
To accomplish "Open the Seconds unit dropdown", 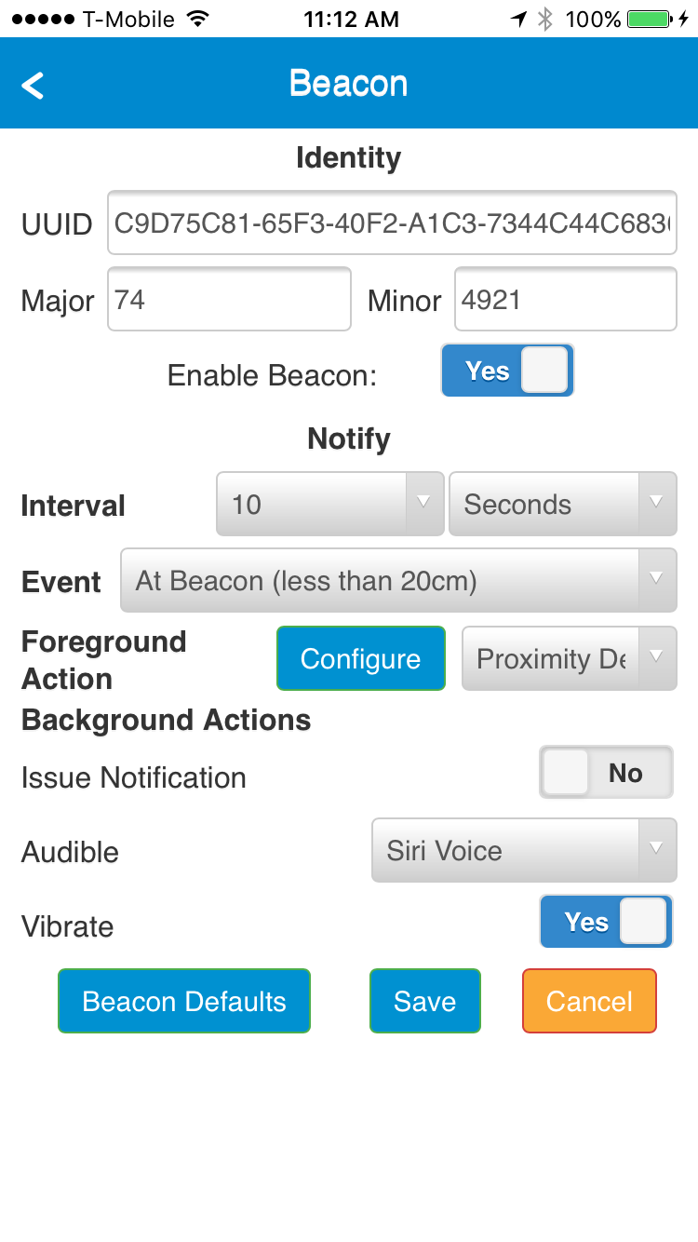I will tap(562, 505).
